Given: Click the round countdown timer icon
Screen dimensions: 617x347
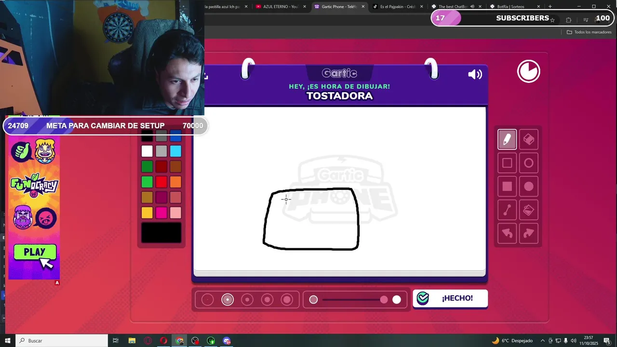Looking at the screenshot, I should point(529,71).
